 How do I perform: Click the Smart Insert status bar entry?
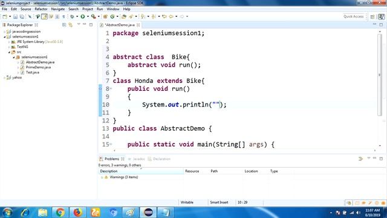tap(219, 202)
